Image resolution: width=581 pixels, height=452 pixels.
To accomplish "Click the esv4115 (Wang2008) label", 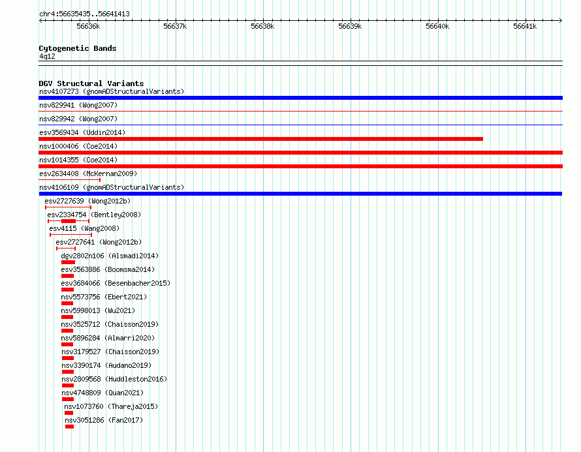I will coord(84,228).
